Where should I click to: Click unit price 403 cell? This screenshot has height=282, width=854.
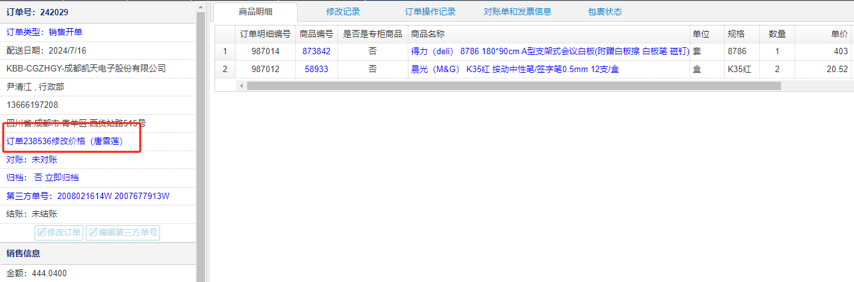coord(824,51)
